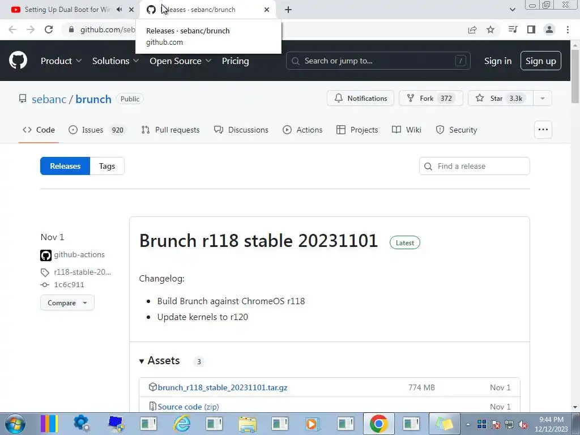Click the page vertical scrollbar thumb
The image size is (580, 435).
point(575,76)
